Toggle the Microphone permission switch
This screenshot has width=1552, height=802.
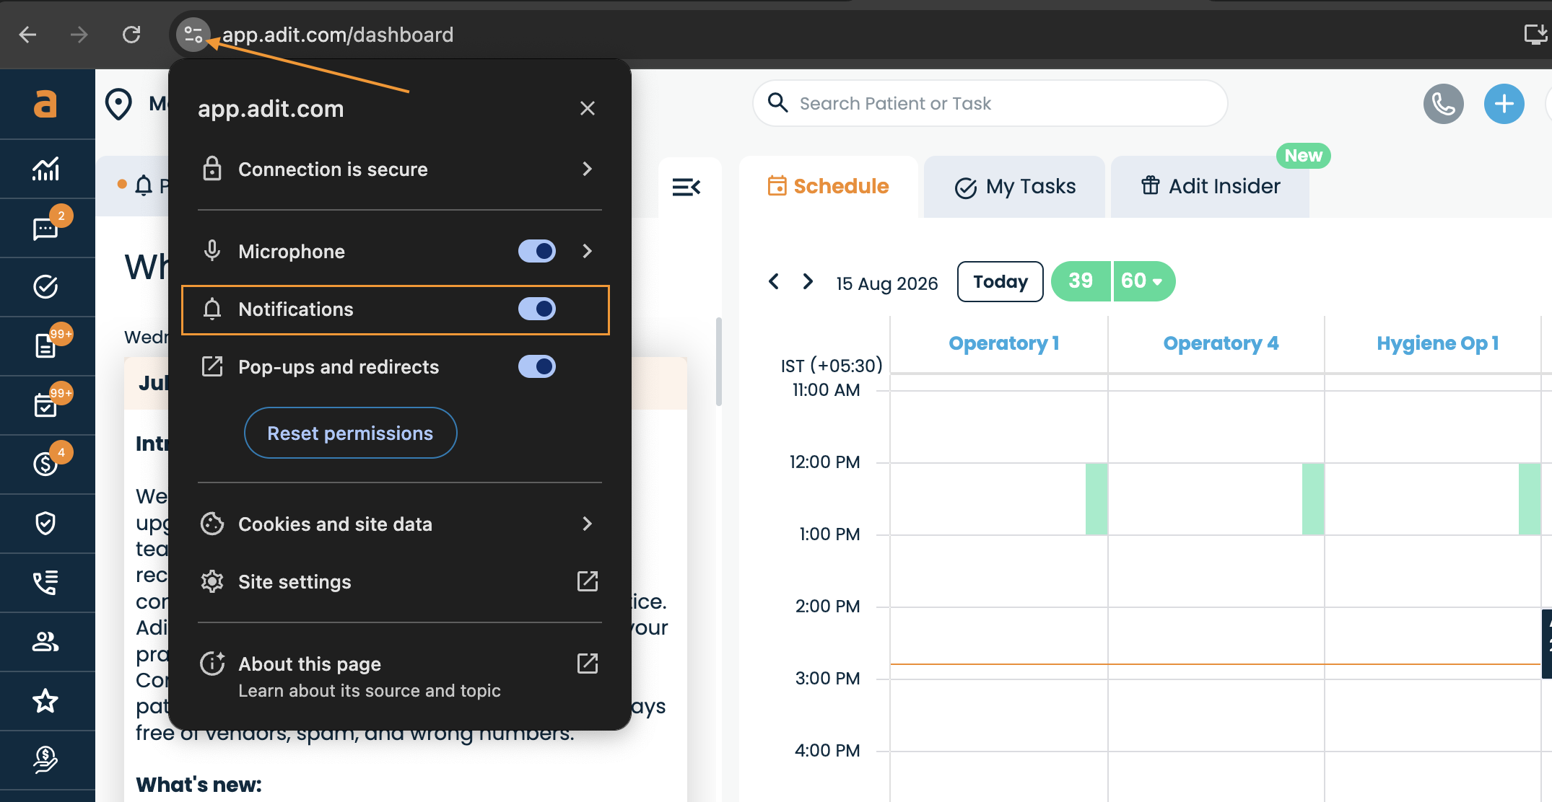[x=537, y=251]
